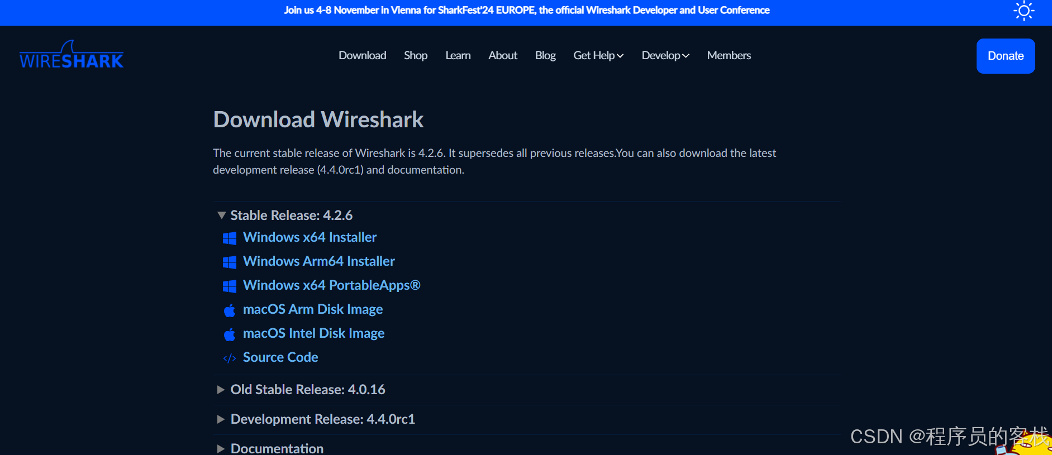This screenshot has width=1052, height=455.
Task: Toggle light theme with the sun icon
Action: point(1024,11)
